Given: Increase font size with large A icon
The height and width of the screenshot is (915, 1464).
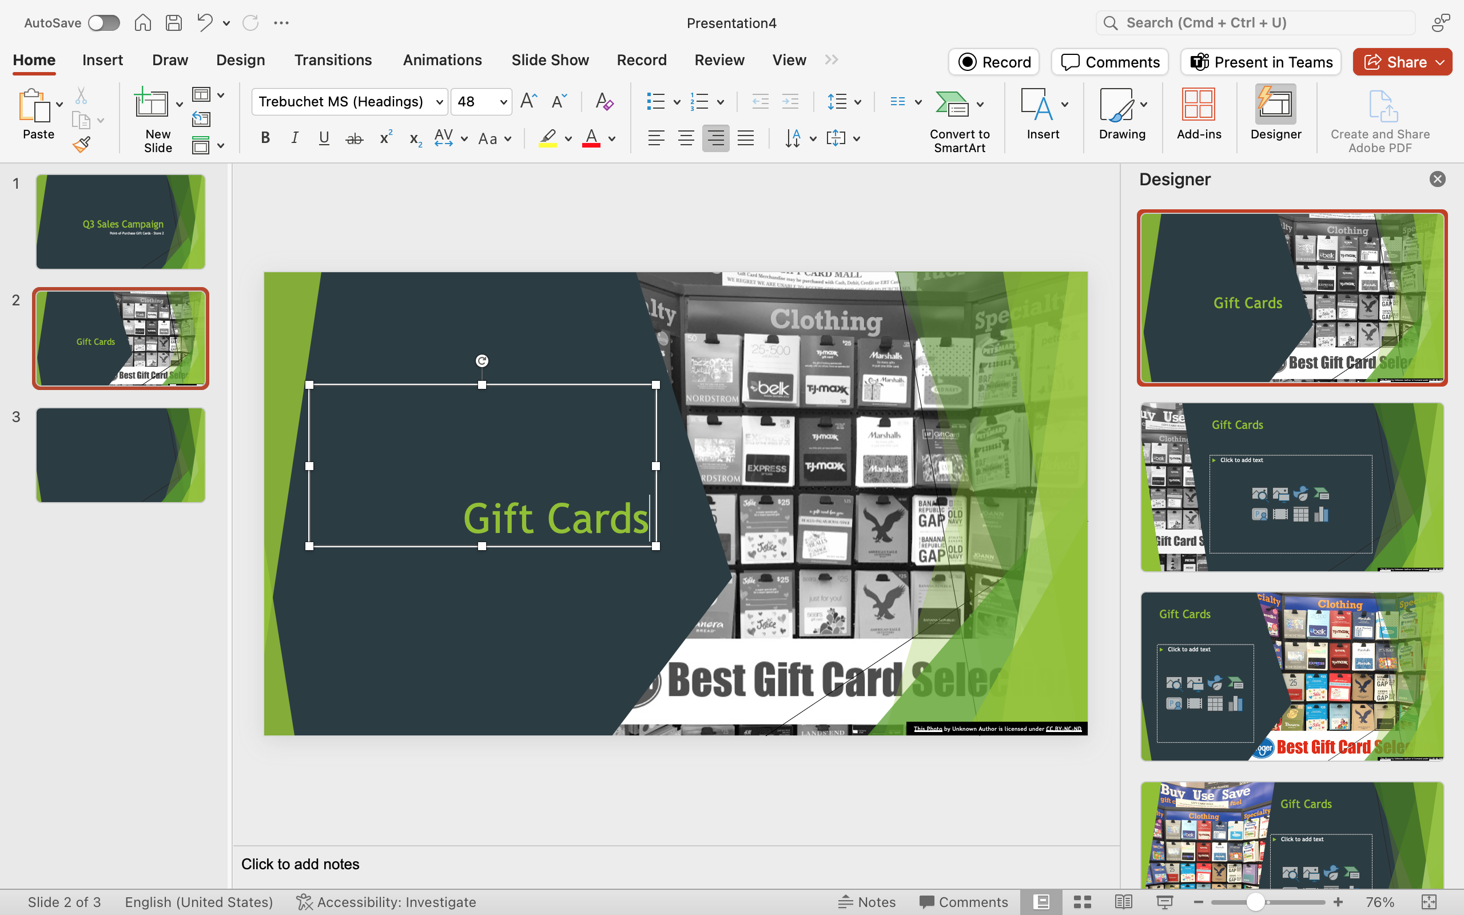Looking at the screenshot, I should click(529, 101).
